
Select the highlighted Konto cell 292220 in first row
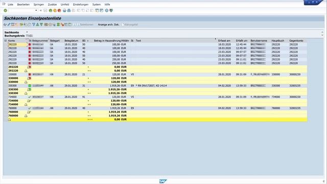click(x=17, y=44)
